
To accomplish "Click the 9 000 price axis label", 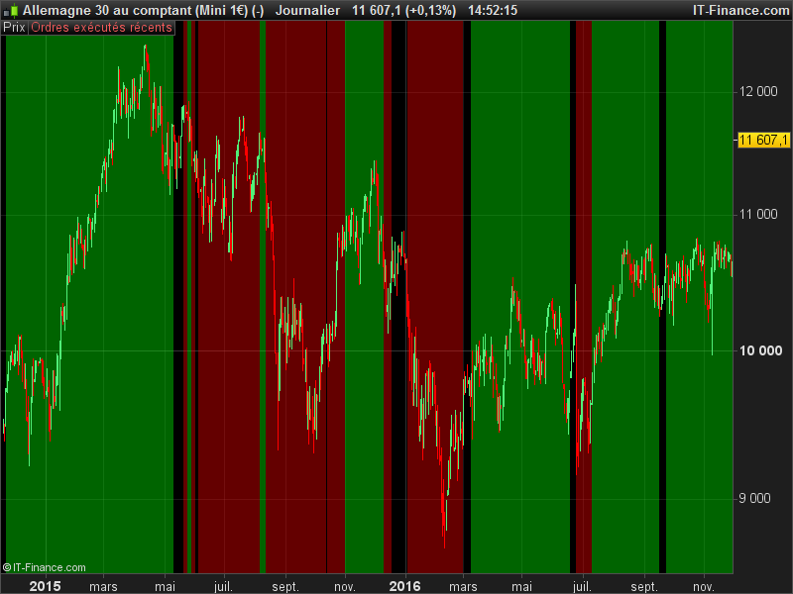I will coord(754,498).
